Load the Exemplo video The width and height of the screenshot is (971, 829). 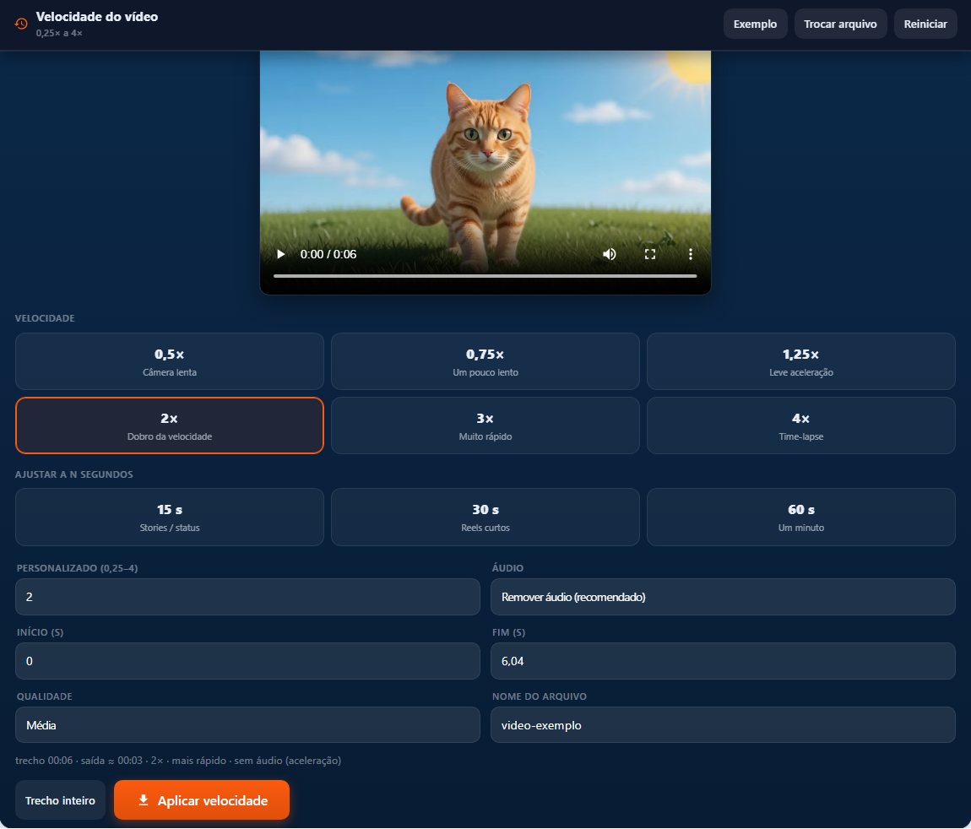tap(755, 24)
